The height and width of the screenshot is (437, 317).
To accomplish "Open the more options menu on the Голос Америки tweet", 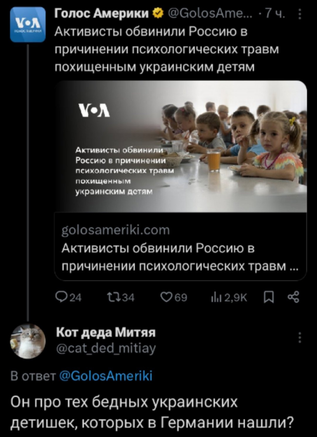I will [299, 14].
